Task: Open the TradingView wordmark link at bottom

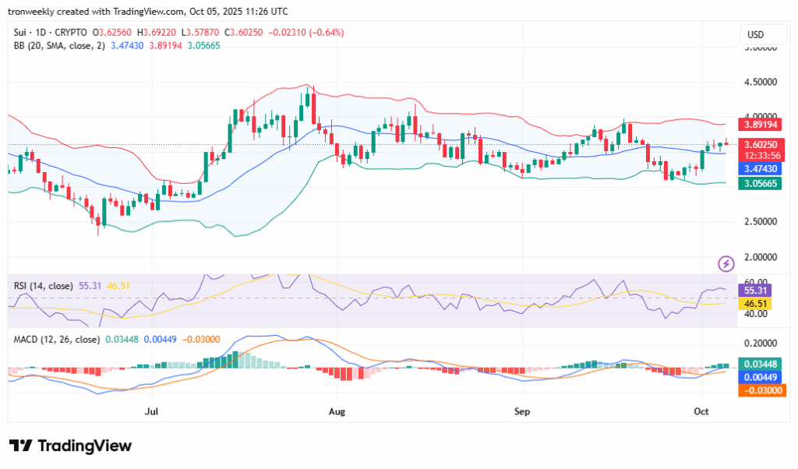Action: pyautogui.click(x=84, y=446)
